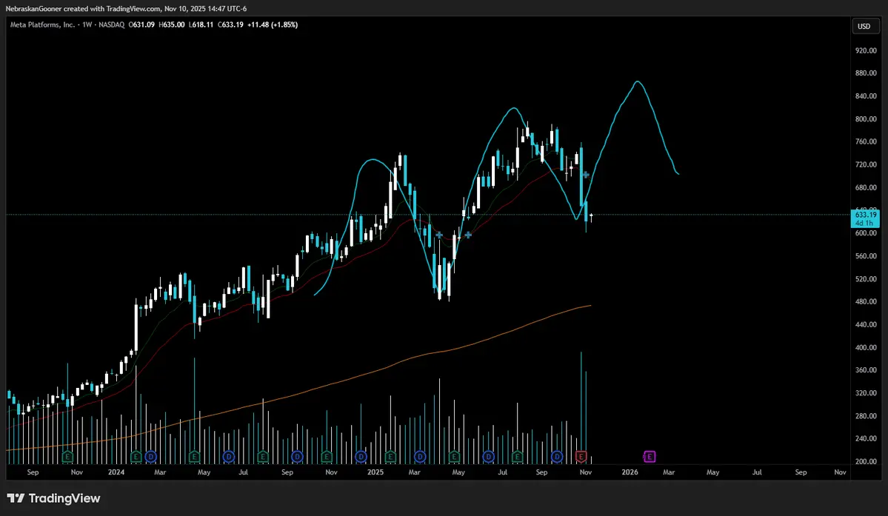Screen dimensions: 888x516
Task: Open the January 2025 green earnings marker
Action: pos(390,456)
